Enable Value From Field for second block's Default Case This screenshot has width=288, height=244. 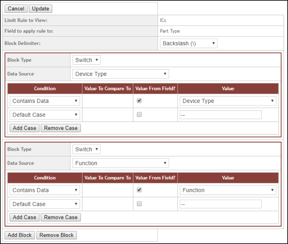pos(139,204)
